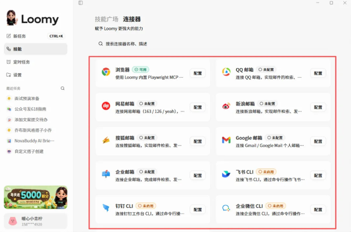The width and height of the screenshot is (351, 232).
Task: Click 配置 for Google 邮箱
Action: click(318, 141)
